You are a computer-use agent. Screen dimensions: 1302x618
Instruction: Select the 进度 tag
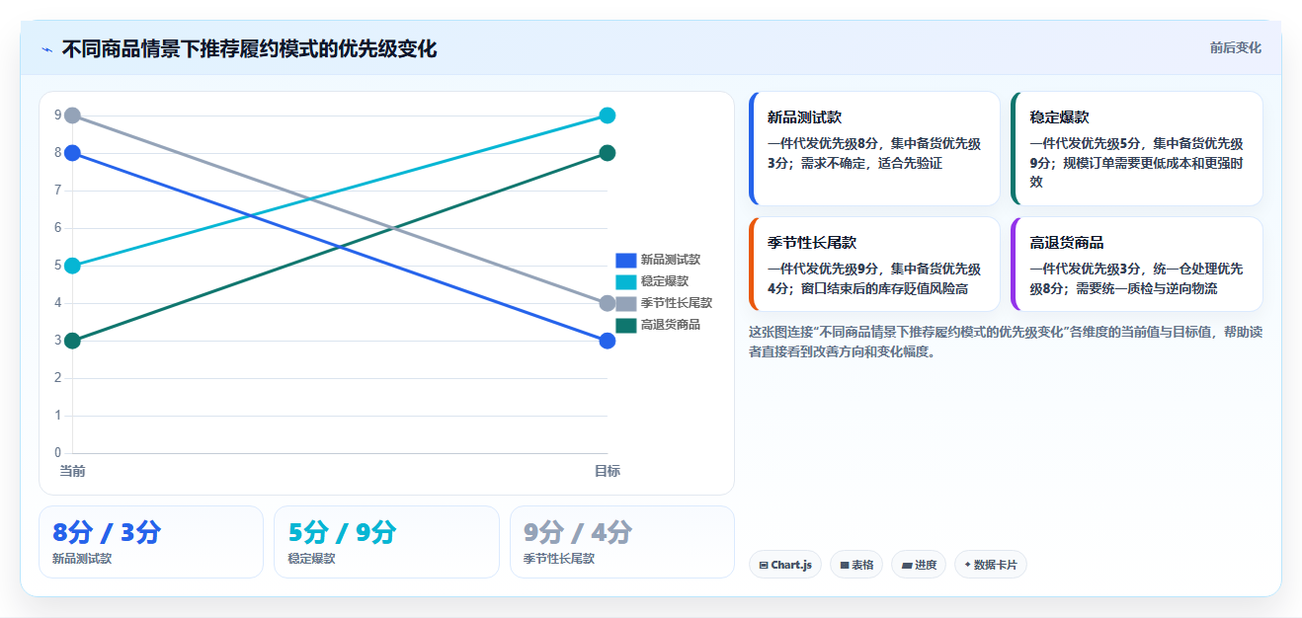click(919, 565)
